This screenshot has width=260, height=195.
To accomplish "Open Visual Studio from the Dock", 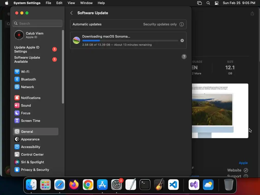I will coord(194,185).
